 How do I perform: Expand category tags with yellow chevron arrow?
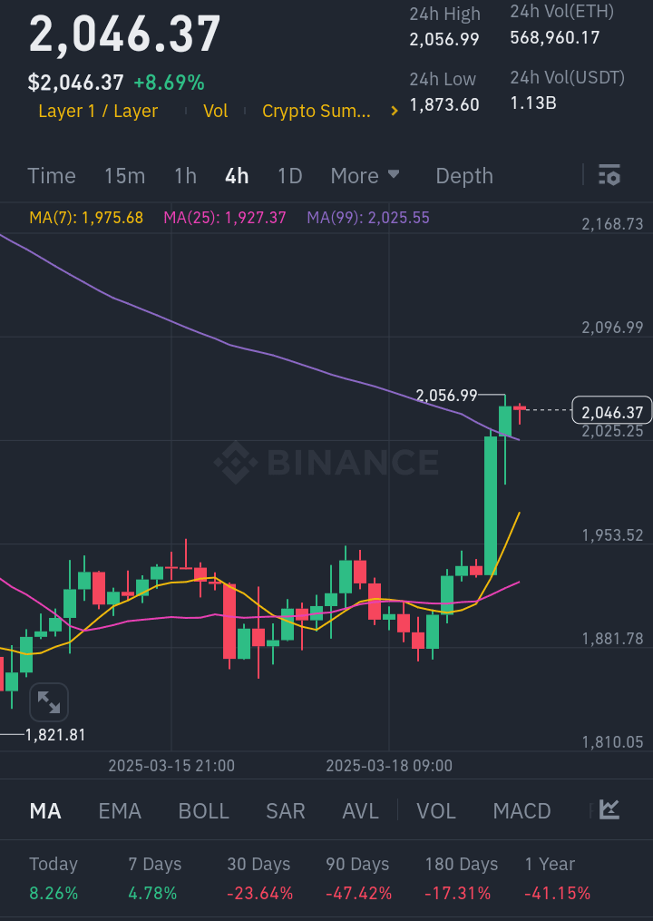395,111
